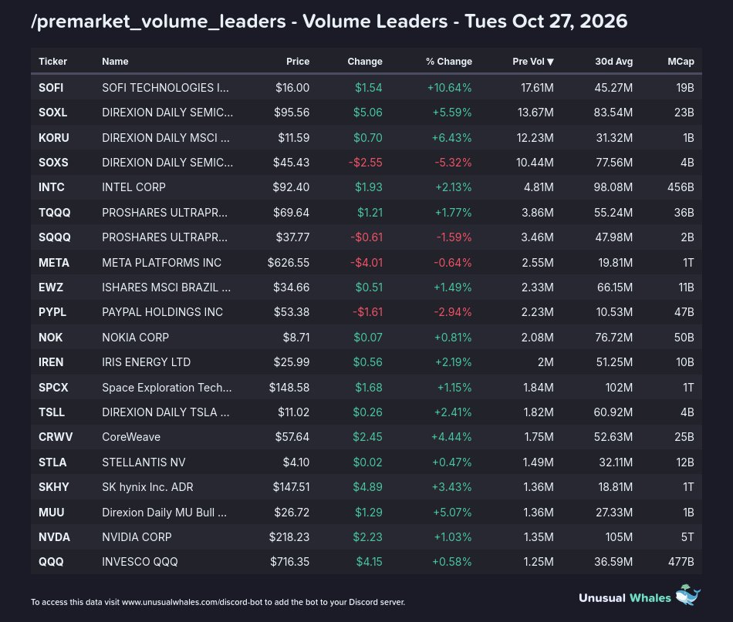
Task: Click the -2.94% change value
Action: click(x=453, y=312)
